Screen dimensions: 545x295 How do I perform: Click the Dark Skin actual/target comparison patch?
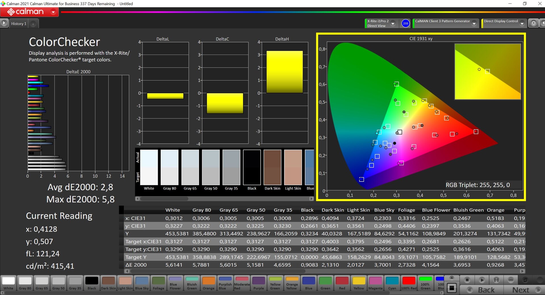(272, 167)
